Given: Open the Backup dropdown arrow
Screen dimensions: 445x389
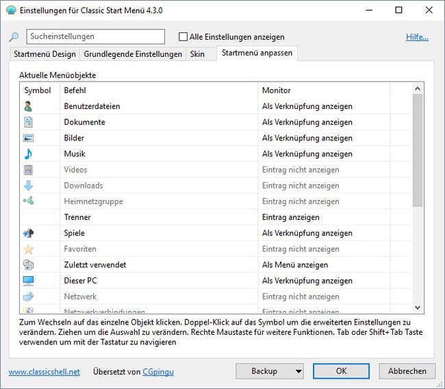Looking at the screenshot, I should tap(298, 371).
